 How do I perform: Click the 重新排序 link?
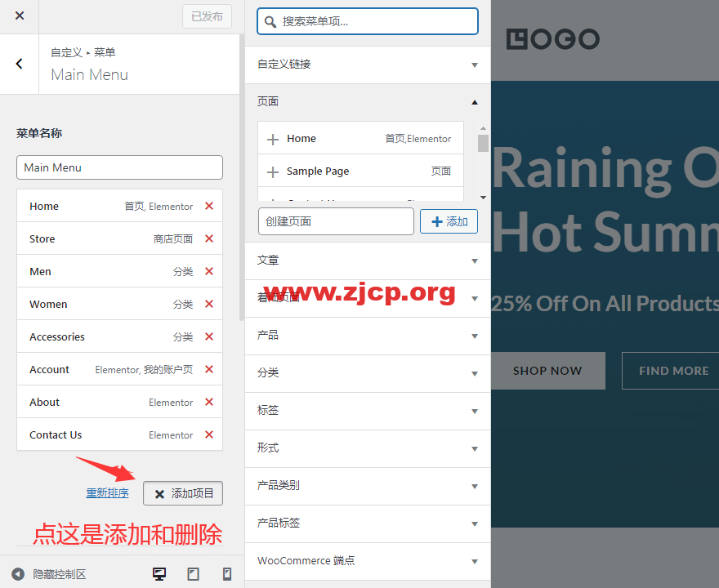pos(107,493)
